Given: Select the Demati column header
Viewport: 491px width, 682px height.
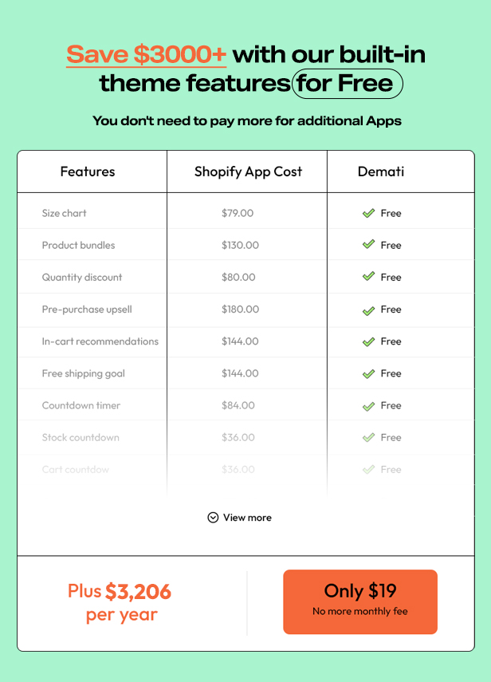Looking at the screenshot, I should [381, 171].
